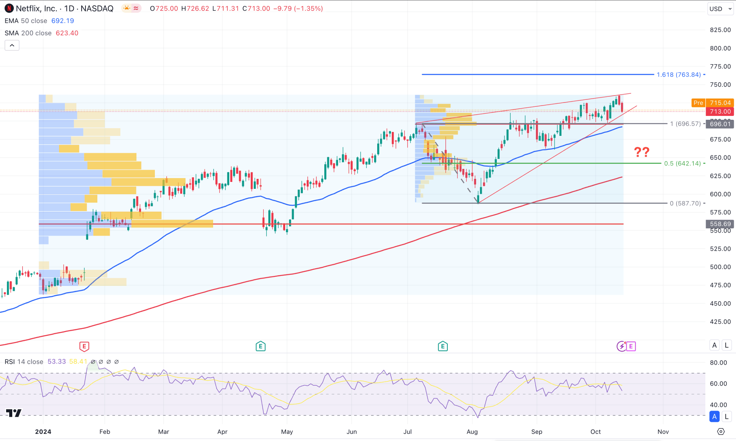Click the 800.00 price scale value
The width and height of the screenshot is (736, 441).
pyautogui.click(x=720, y=48)
